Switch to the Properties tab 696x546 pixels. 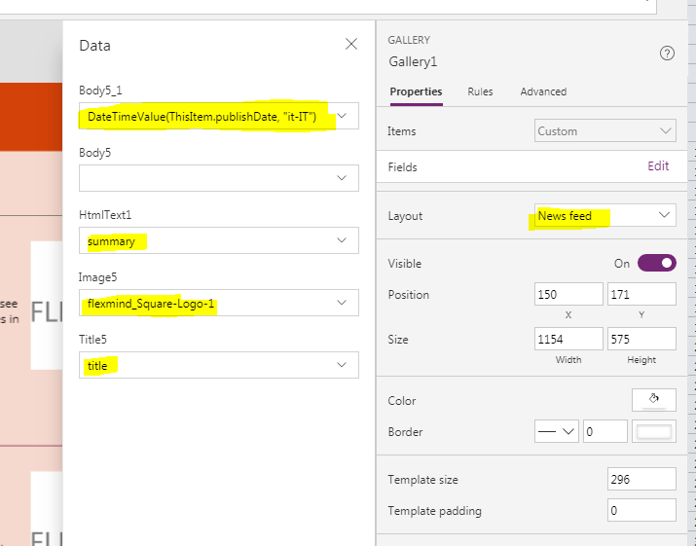click(x=416, y=91)
